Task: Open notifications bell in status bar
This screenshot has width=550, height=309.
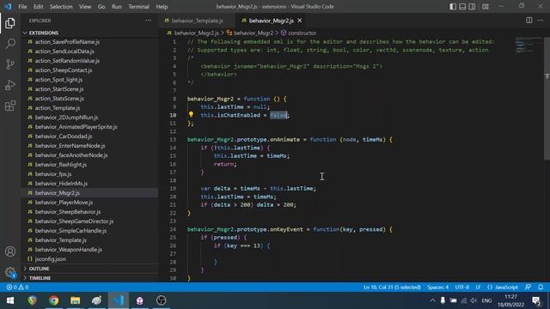Action: click(541, 287)
